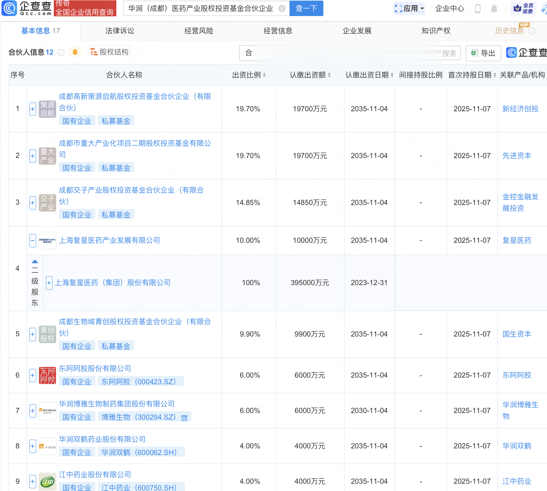The height and width of the screenshot is (491, 547).
Task: Click 交子产业 company logo
Action: point(47,203)
